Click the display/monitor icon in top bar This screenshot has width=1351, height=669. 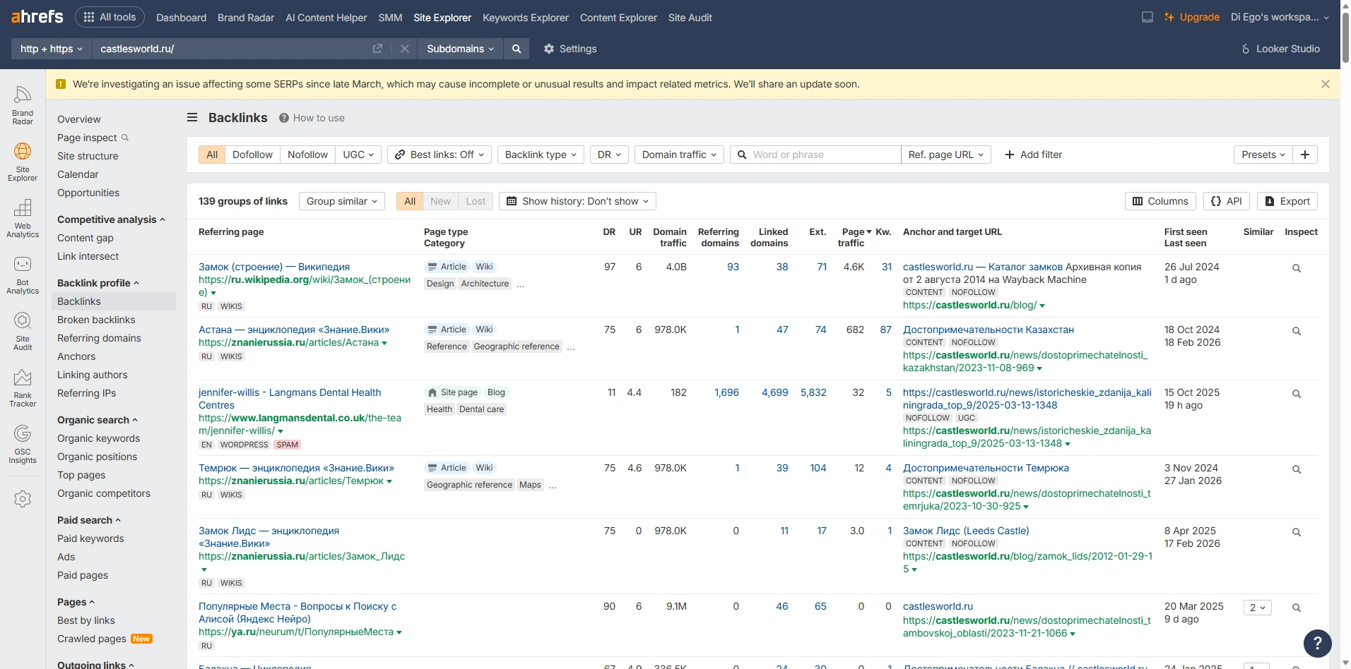(x=1148, y=17)
